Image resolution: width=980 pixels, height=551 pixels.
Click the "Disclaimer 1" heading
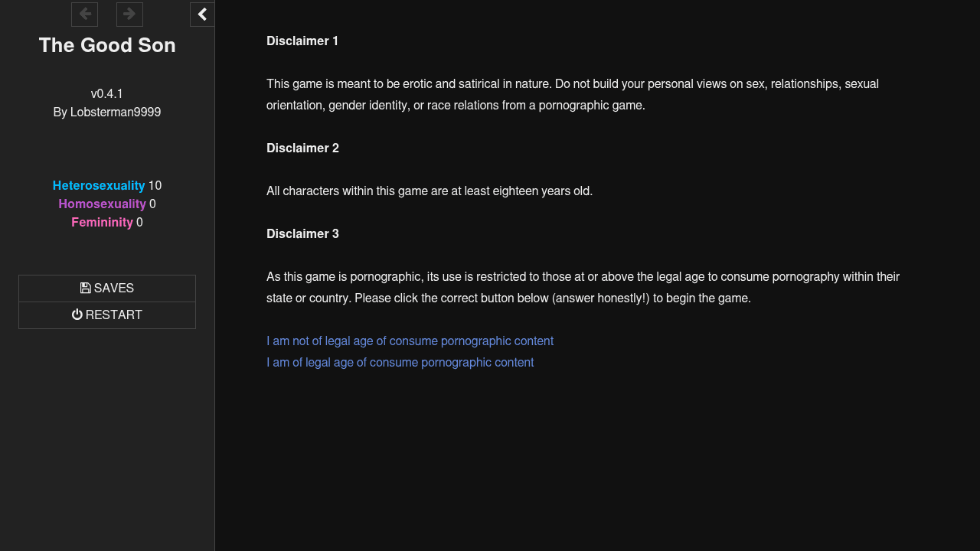[302, 41]
